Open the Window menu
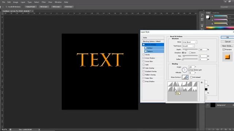This screenshot has width=234, height=131. 58,2
